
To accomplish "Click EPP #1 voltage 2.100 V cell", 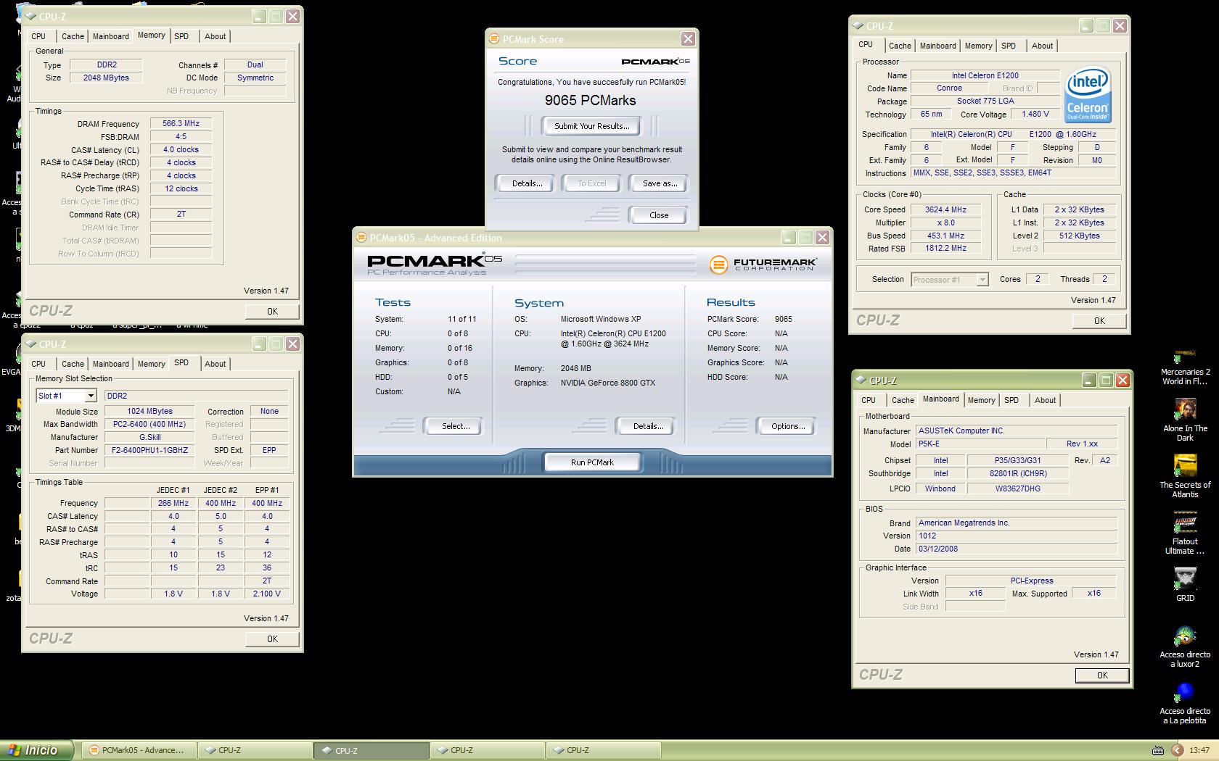I will pyautogui.click(x=267, y=594).
